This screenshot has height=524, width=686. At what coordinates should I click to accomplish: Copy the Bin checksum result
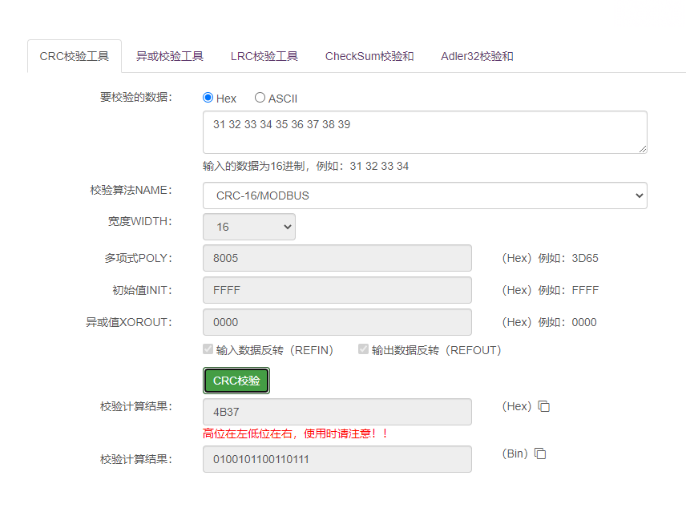pos(539,453)
